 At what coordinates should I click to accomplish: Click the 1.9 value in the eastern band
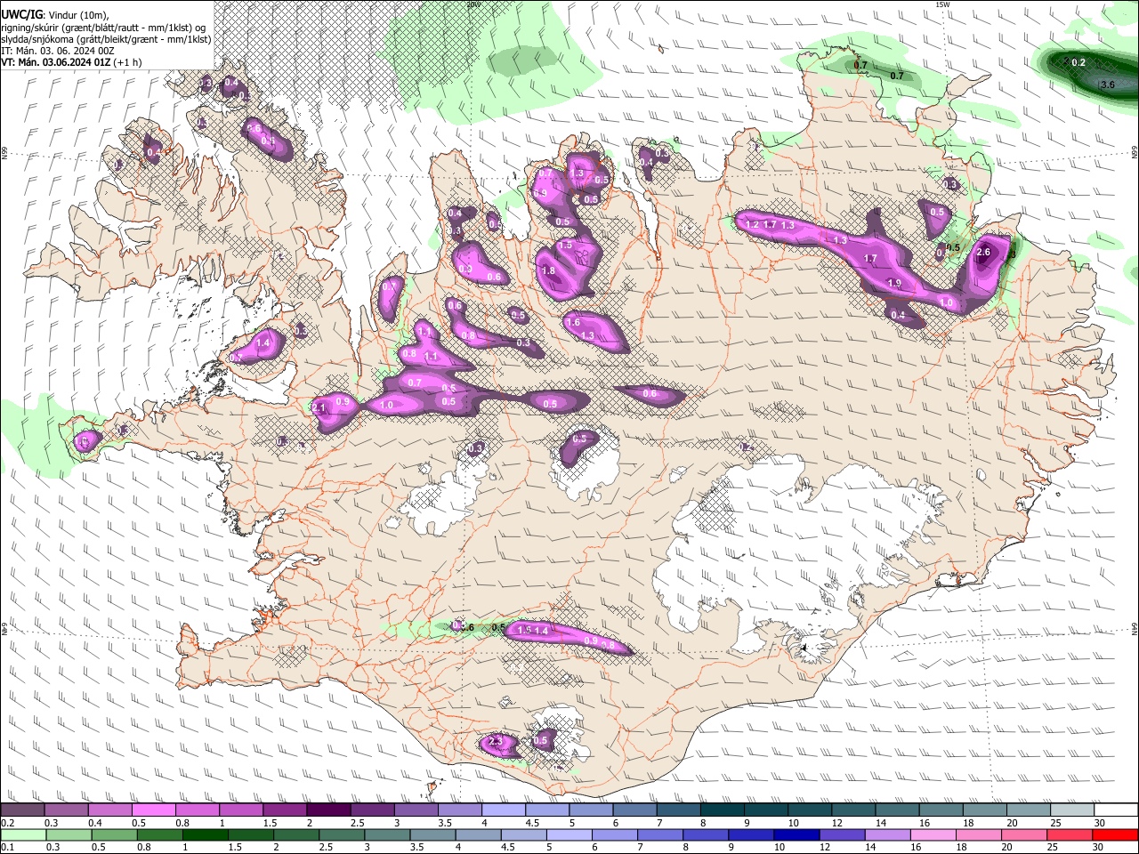[x=895, y=283]
